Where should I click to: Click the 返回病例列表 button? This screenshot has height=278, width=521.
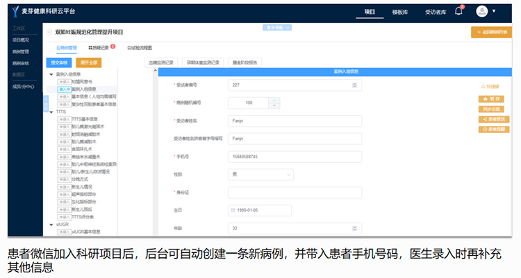click(x=491, y=32)
